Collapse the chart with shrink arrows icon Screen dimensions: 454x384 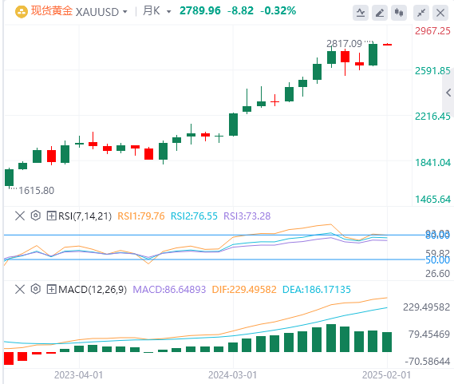pyautogui.click(x=421, y=13)
